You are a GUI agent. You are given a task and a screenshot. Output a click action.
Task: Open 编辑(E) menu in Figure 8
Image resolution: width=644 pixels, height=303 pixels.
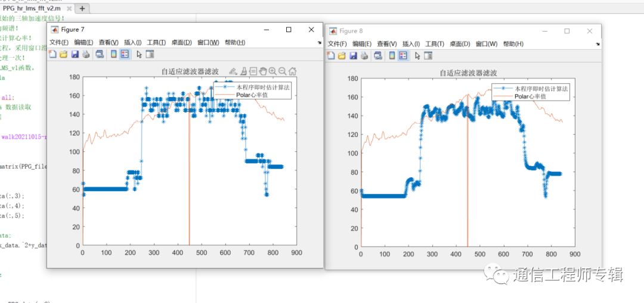[362, 44]
